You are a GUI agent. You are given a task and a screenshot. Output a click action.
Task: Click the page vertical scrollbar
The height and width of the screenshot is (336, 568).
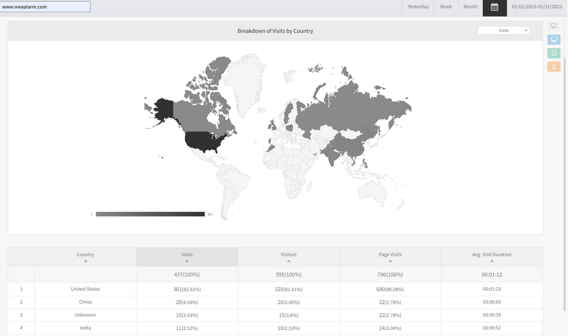(x=564, y=183)
